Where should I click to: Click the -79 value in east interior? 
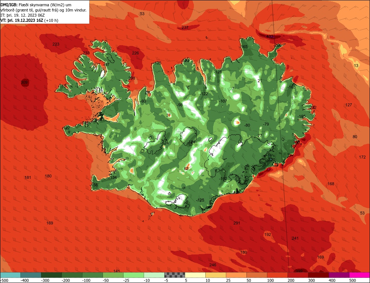pos(266,124)
